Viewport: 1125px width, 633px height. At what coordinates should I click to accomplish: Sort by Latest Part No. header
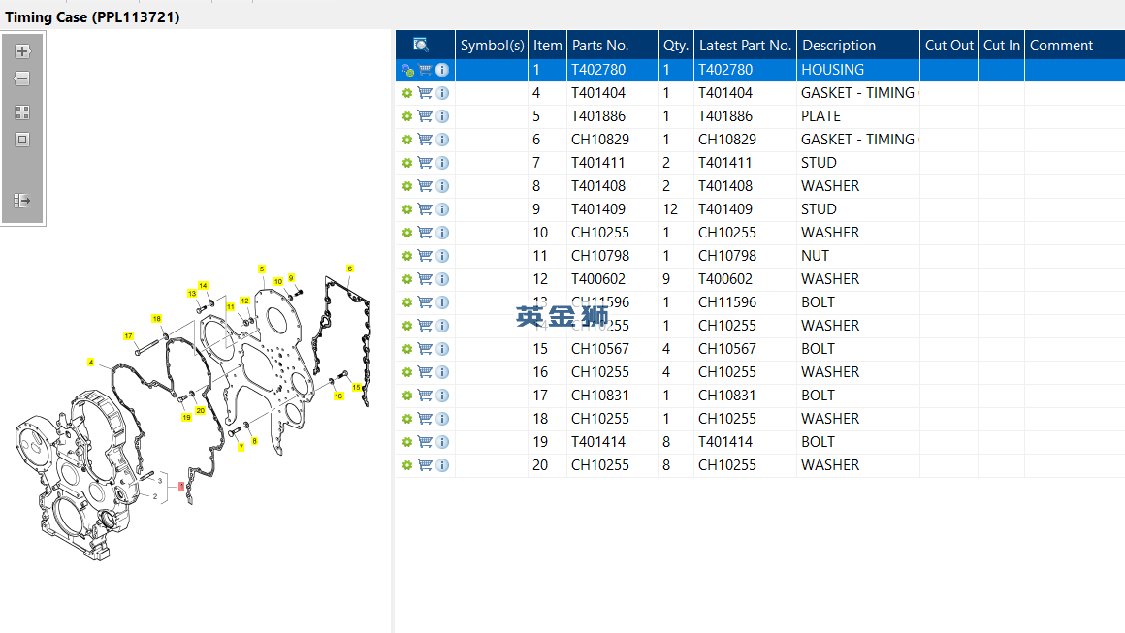click(x=745, y=45)
